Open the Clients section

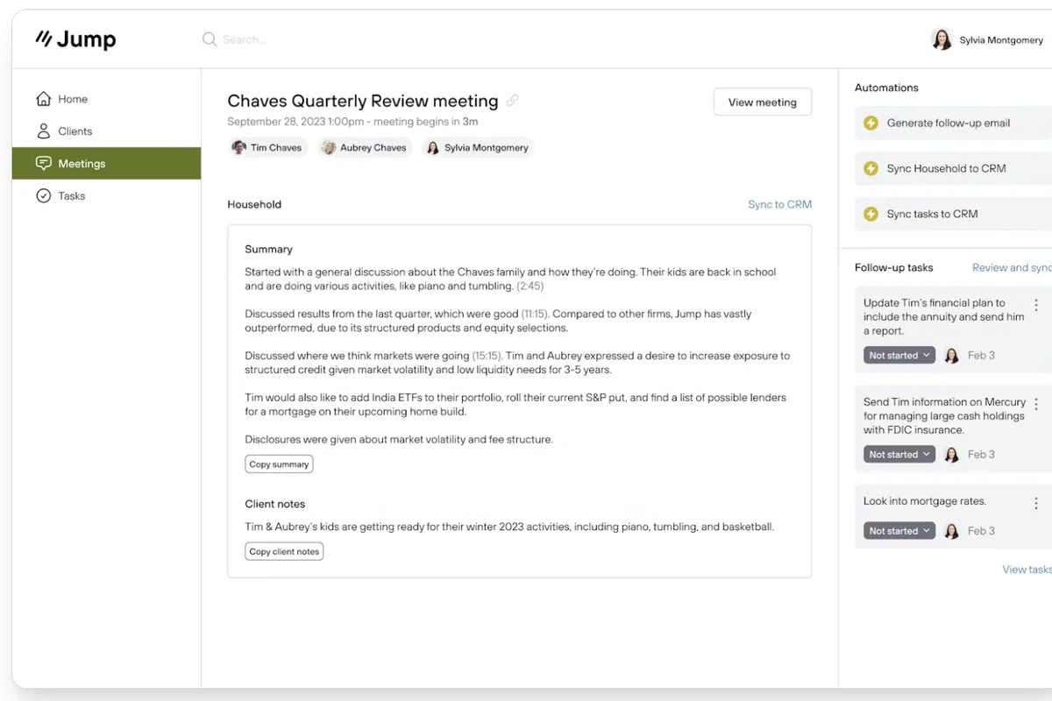75,131
